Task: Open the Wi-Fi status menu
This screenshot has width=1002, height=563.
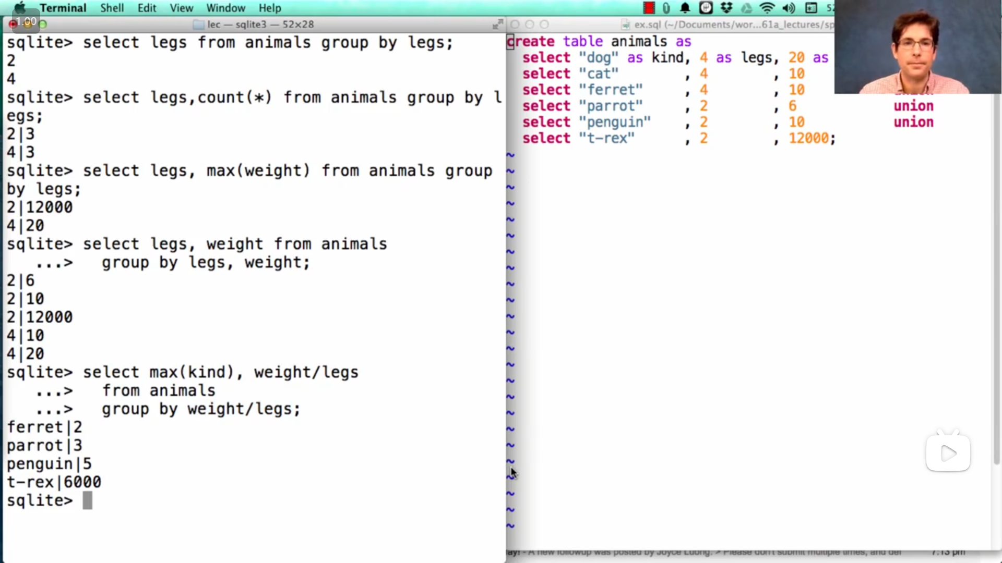Action: [767, 8]
